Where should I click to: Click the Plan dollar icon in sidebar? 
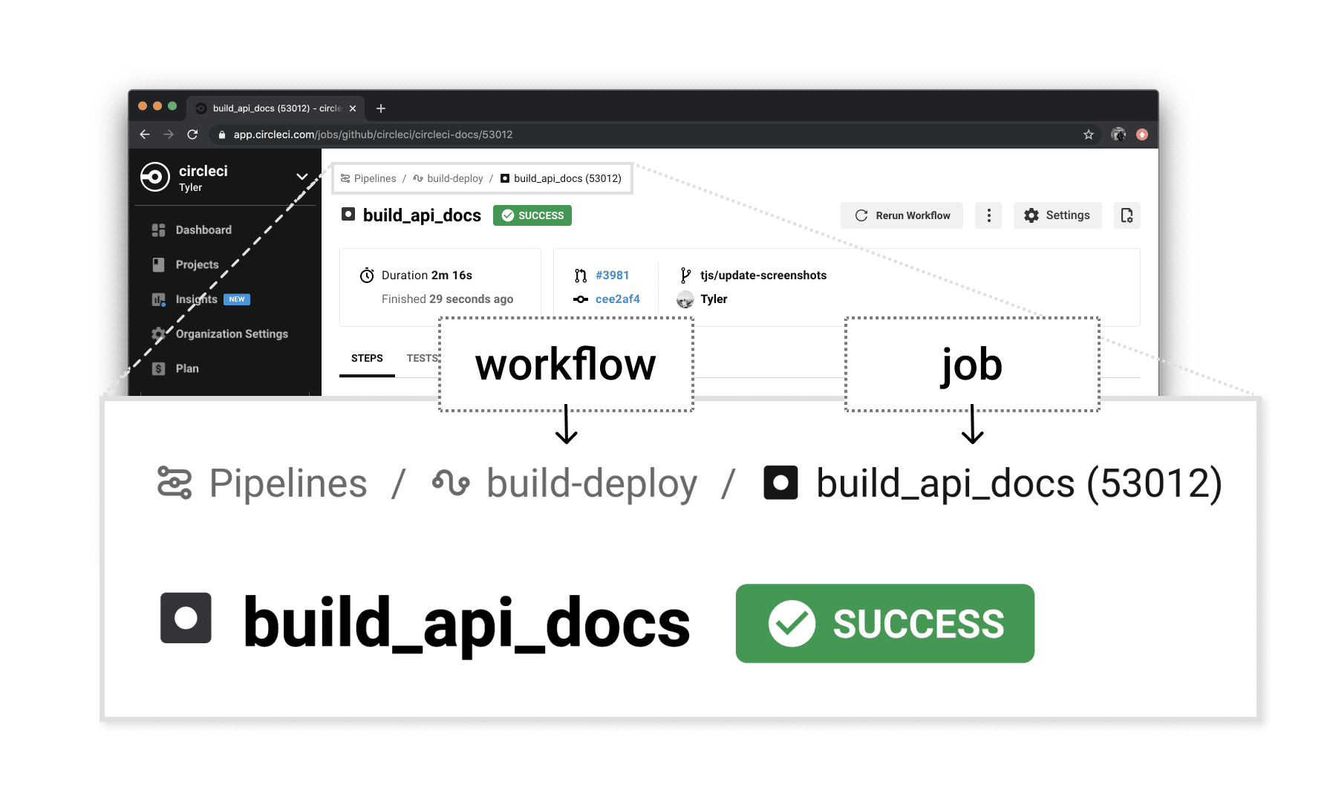tap(158, 368)
